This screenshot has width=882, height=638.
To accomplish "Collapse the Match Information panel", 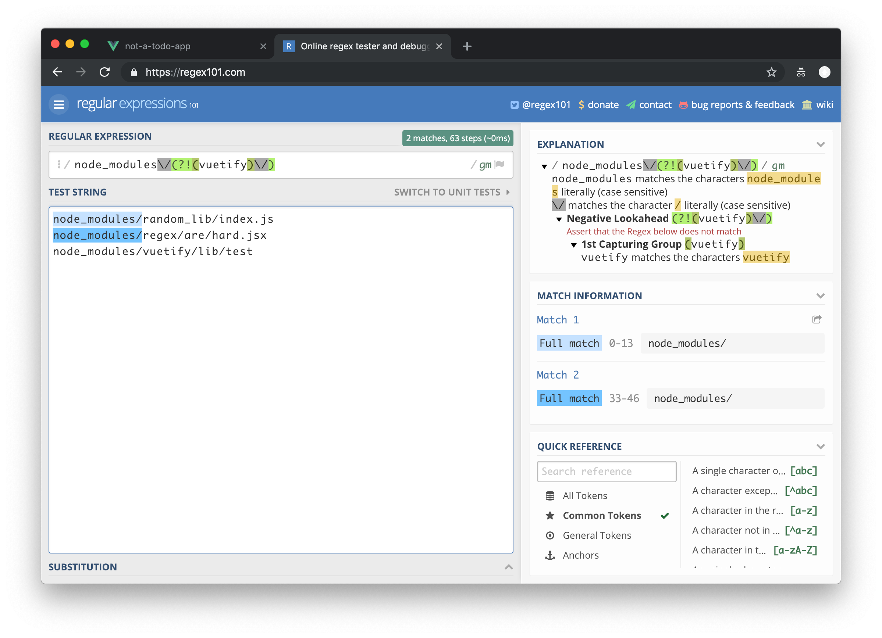I will [820, 296].
